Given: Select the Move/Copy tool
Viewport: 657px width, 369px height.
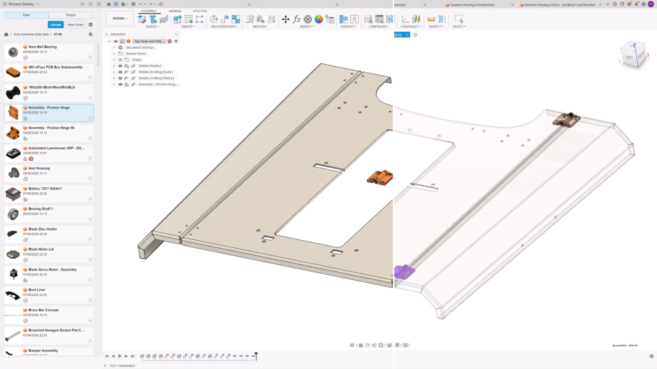Looking at the screenshot, I should pos(286,19).
